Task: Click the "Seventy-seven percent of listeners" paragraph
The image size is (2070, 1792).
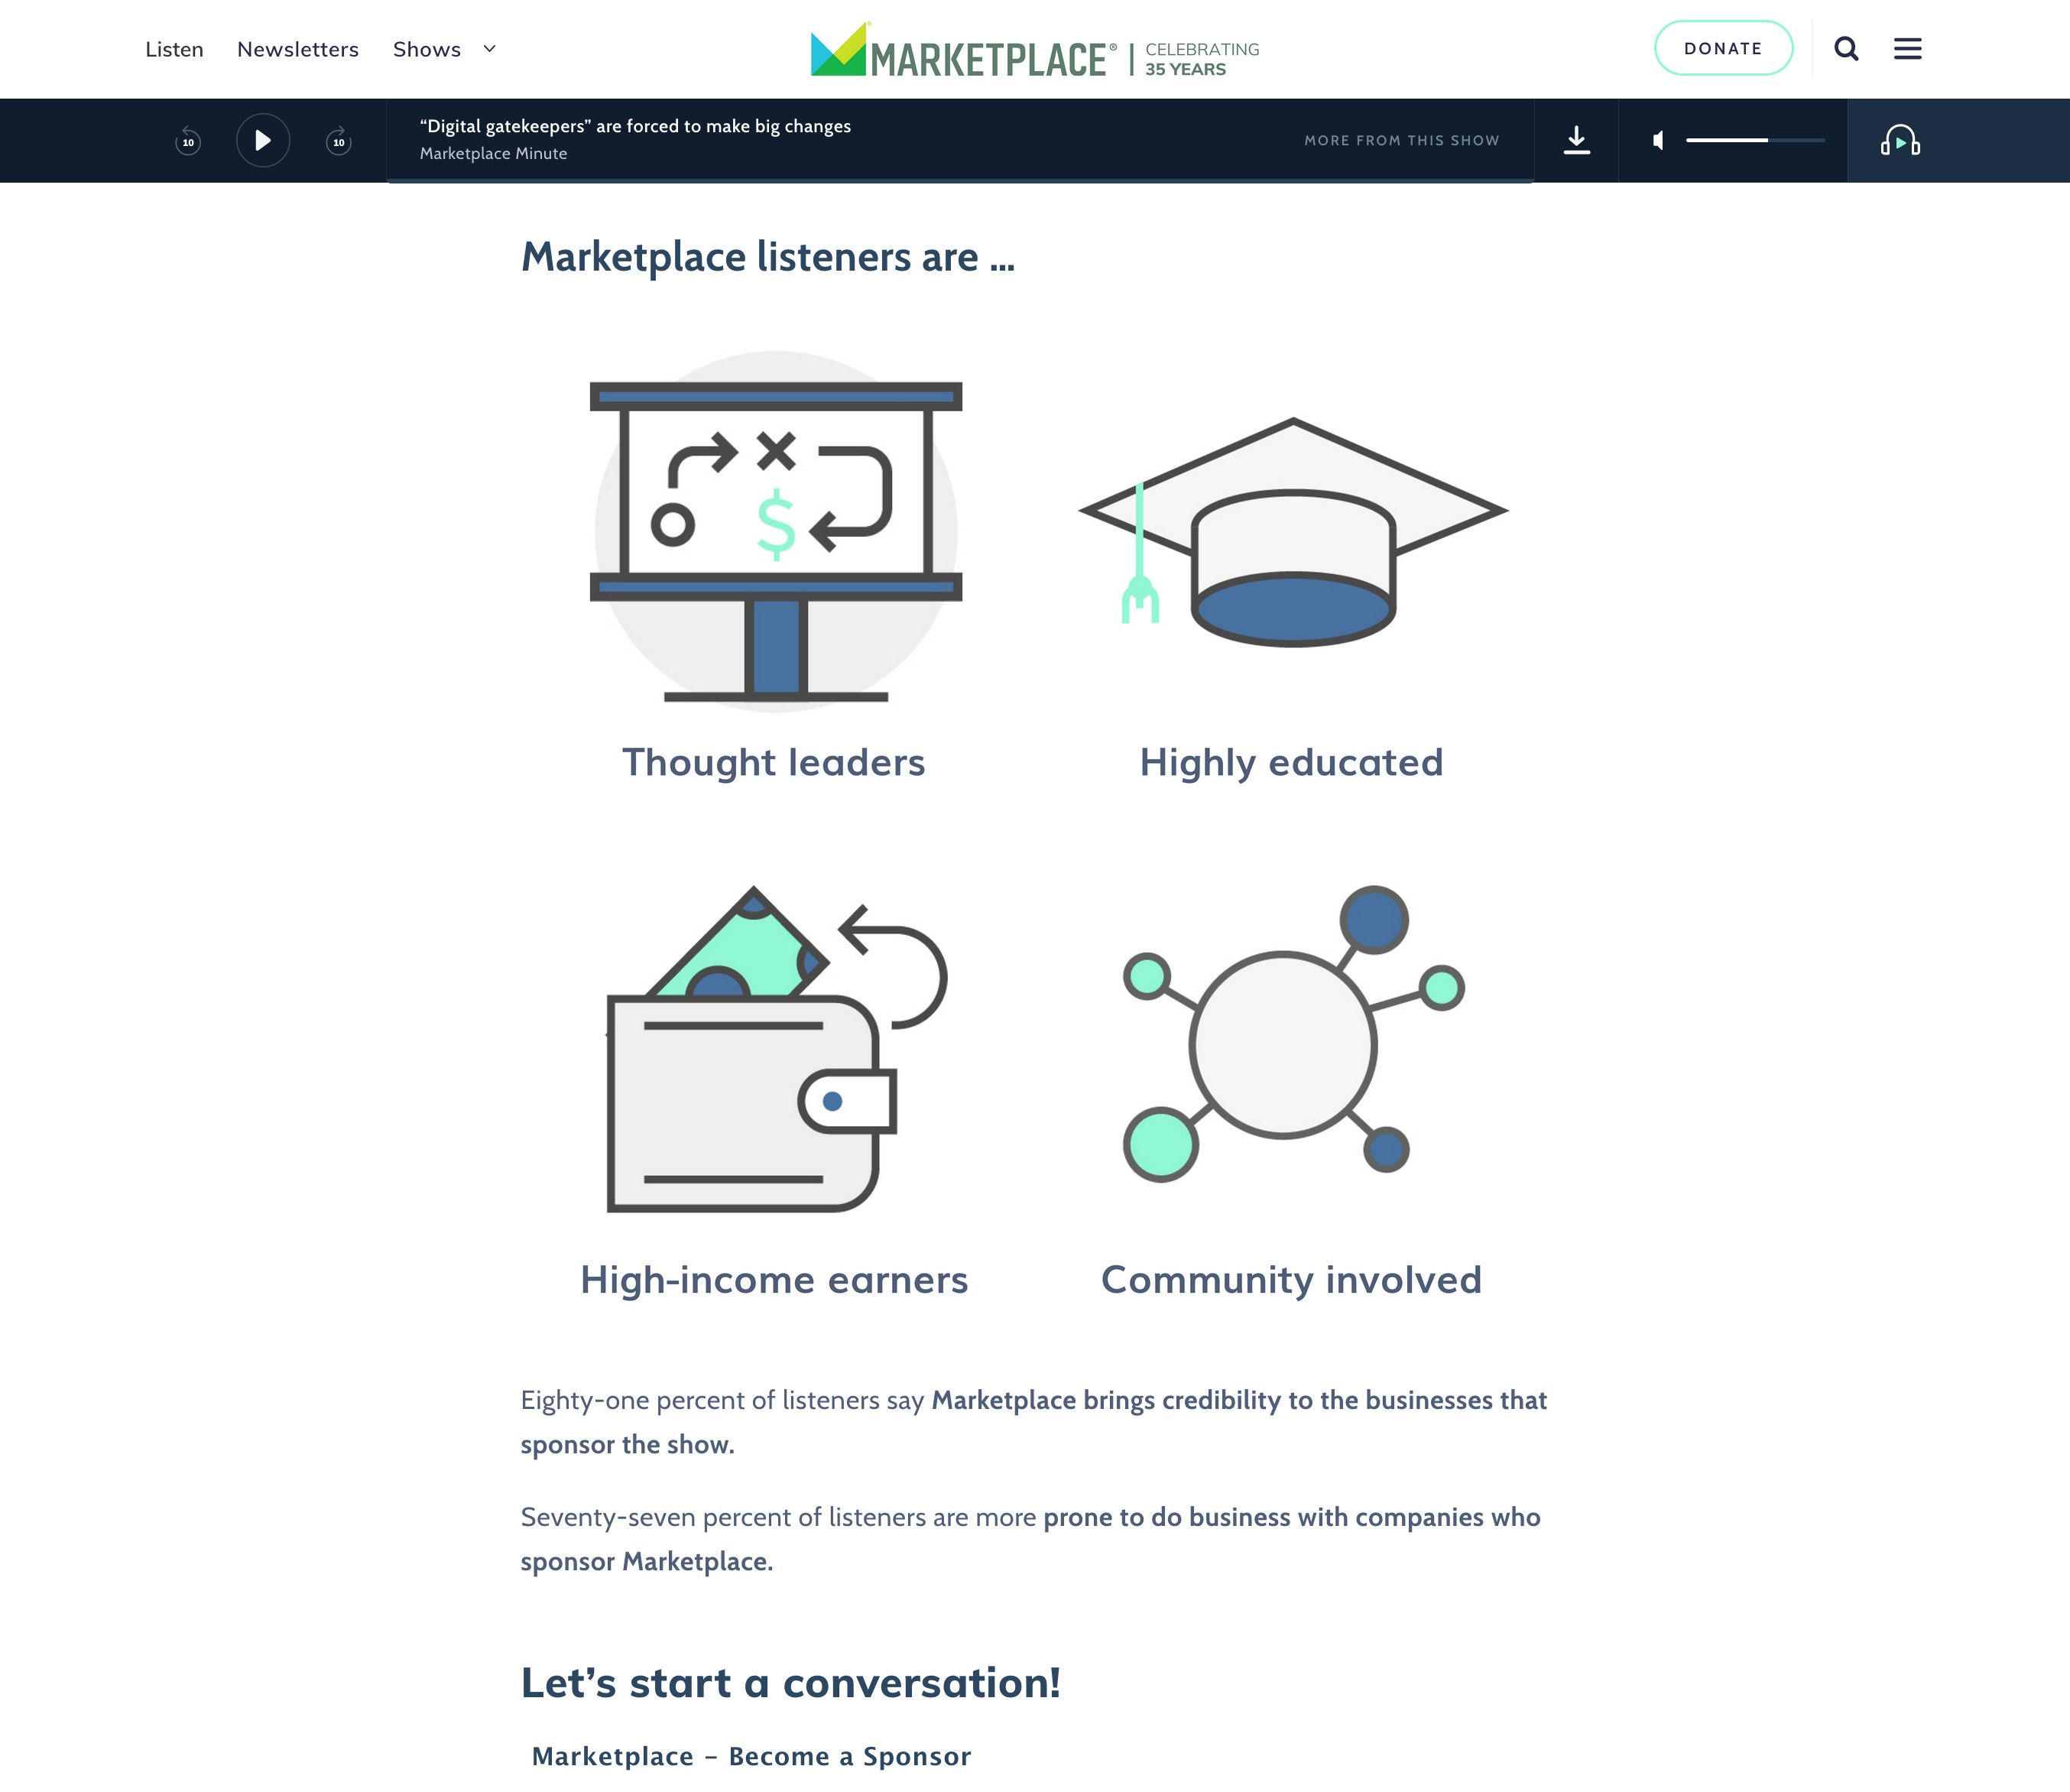Action: click(1030, 1539)
